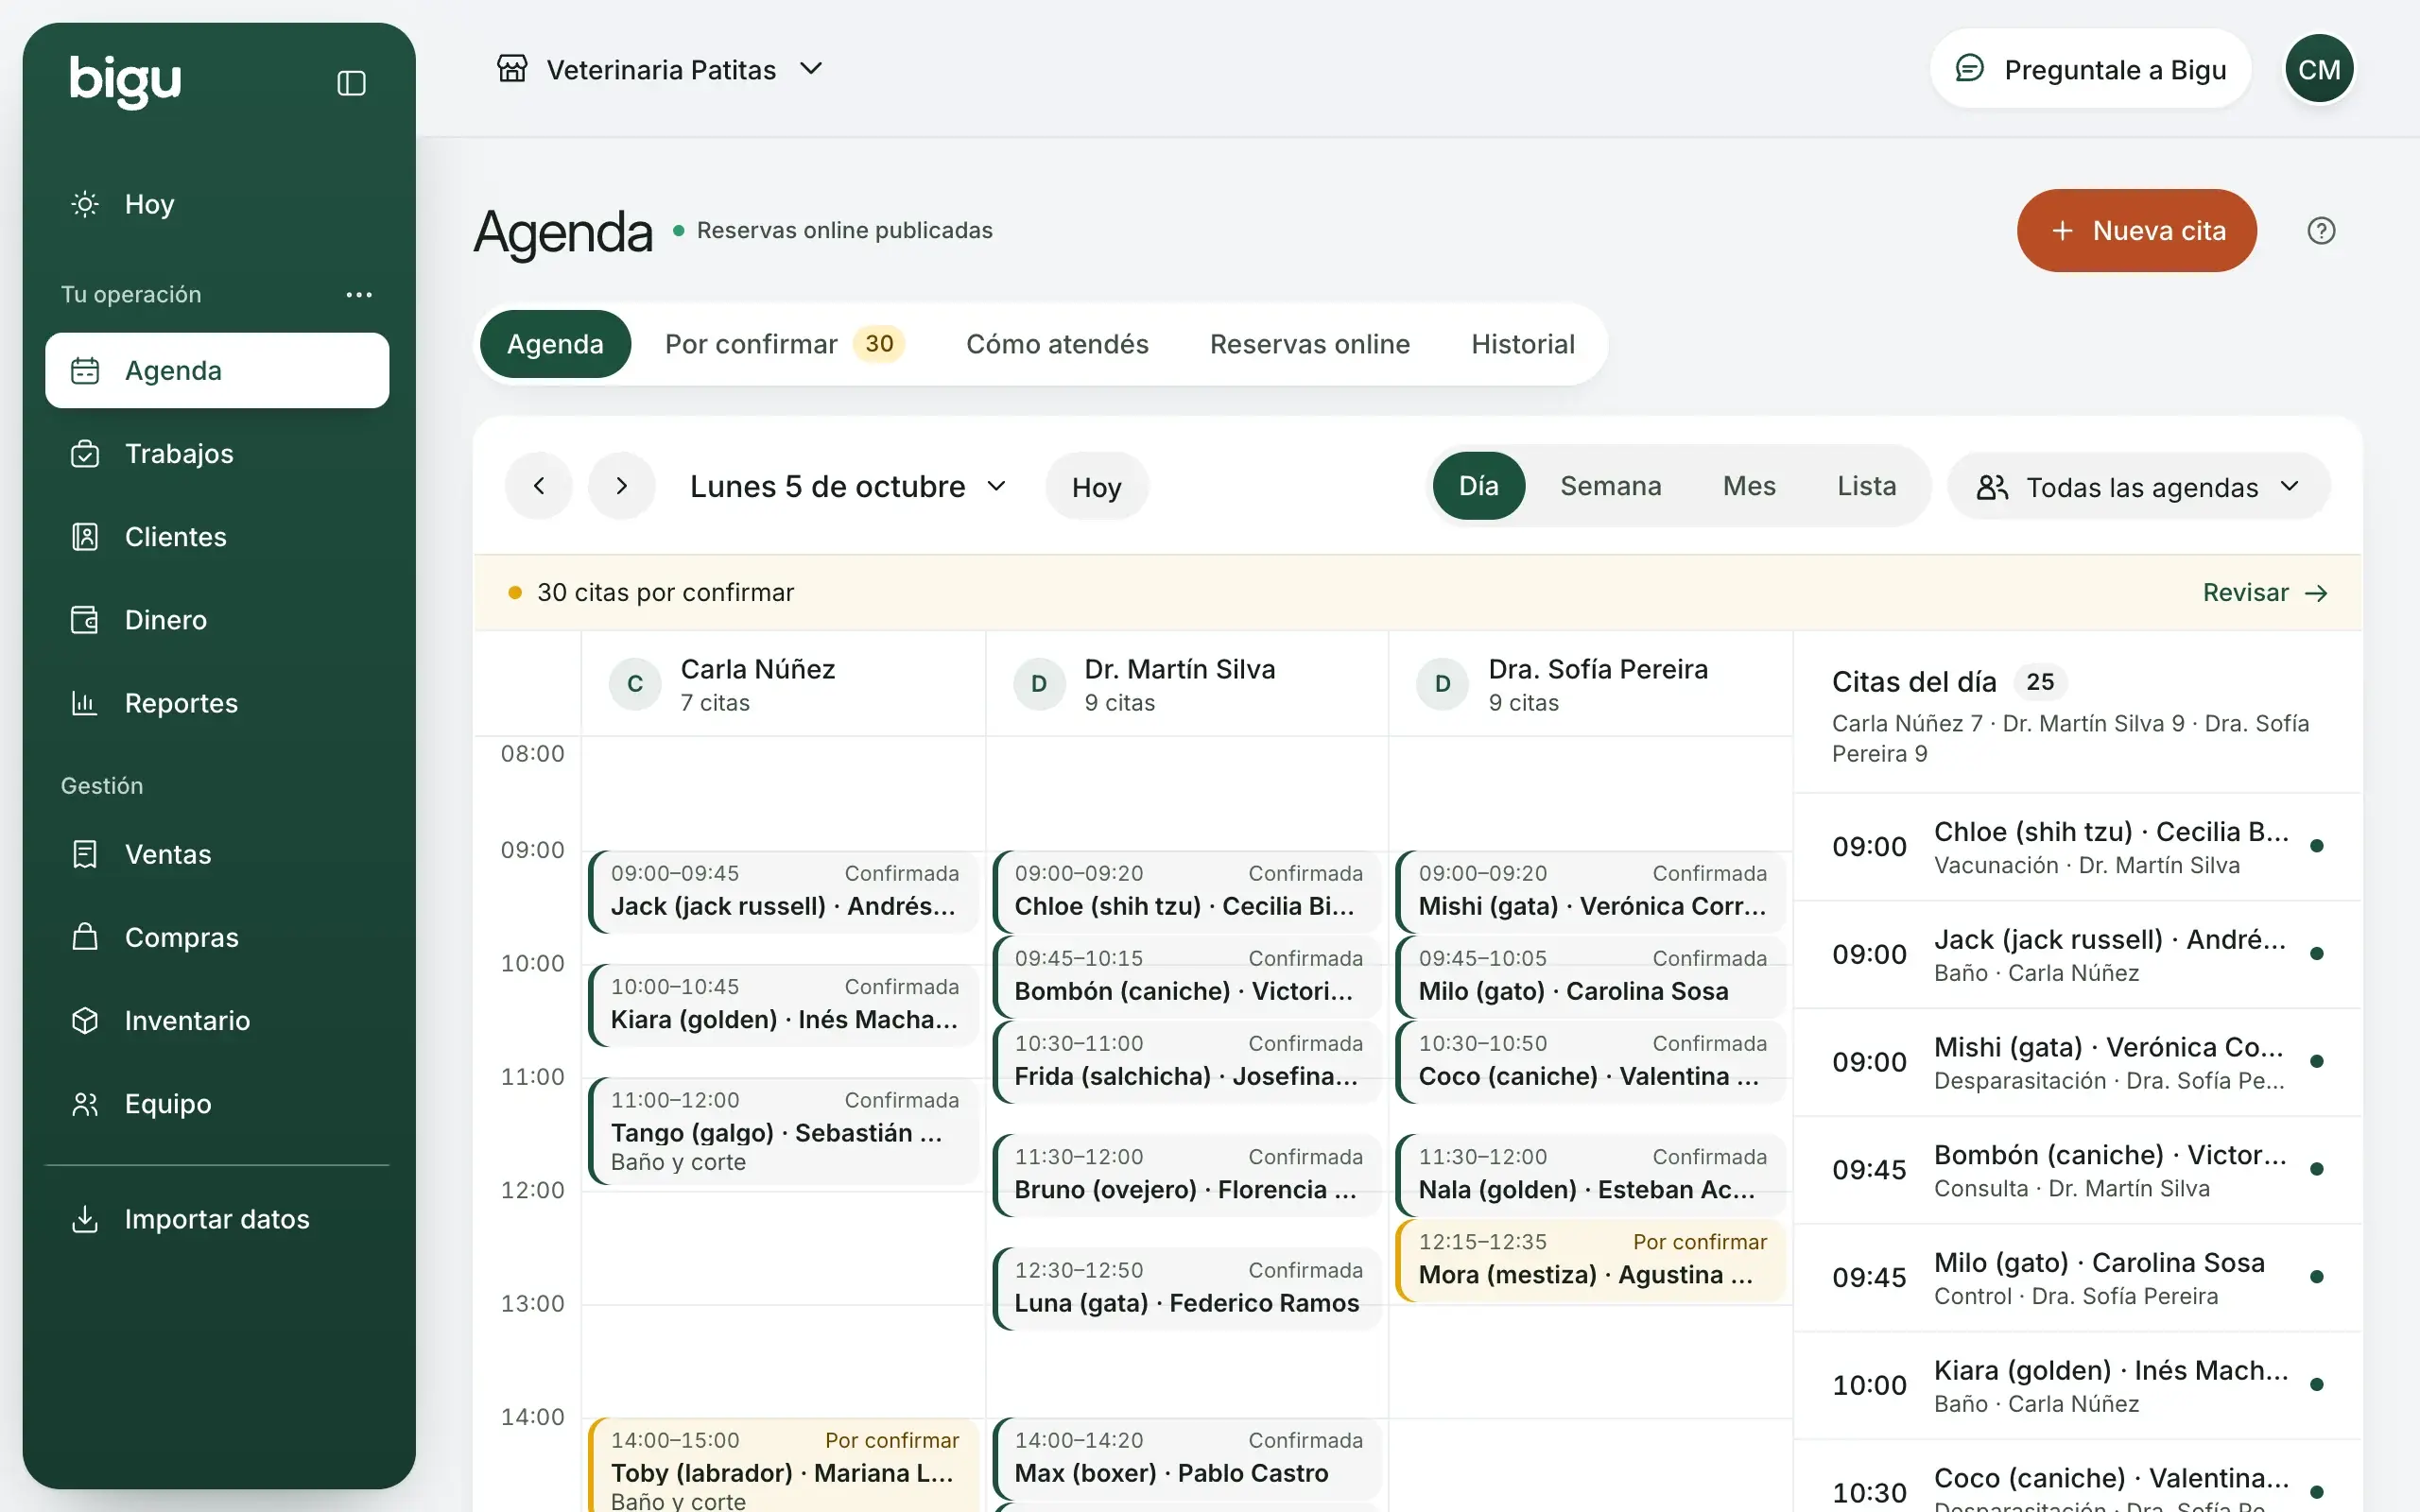Open the Cómo atendés tab
The image size is (2420, 1512).
(x=1057, y=344)
